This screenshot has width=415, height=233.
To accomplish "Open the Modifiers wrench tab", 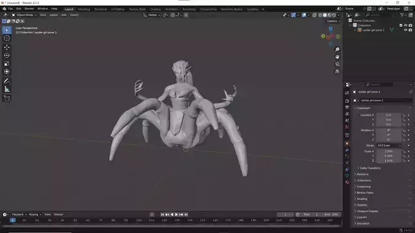I will (x=347, y=150).
